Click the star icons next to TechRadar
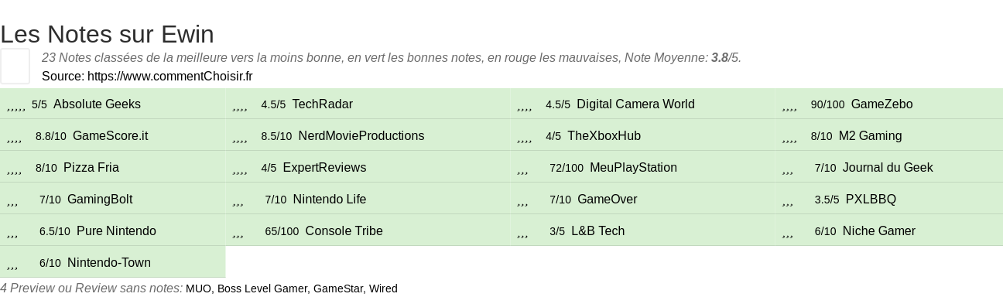Screen dimensions: 1003x297 pos(240,104)
